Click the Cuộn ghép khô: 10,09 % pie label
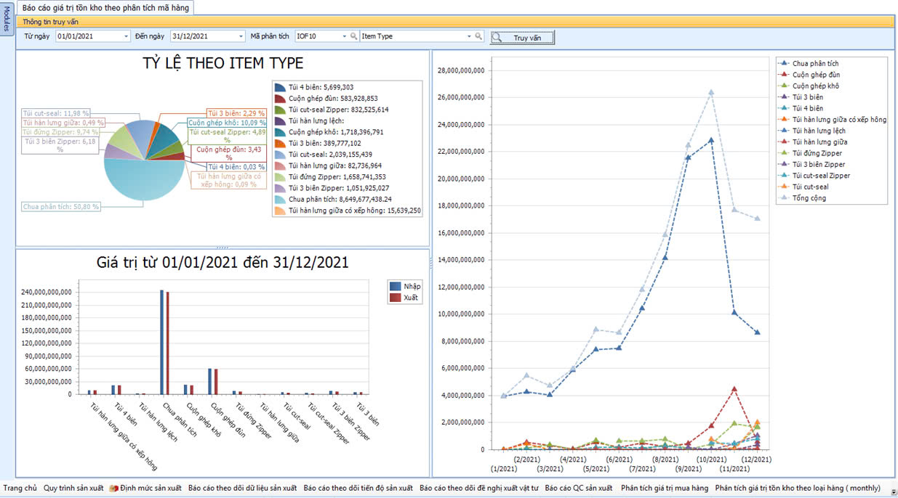The height and width of the screenshot is (498, 898). click(227, 123)
